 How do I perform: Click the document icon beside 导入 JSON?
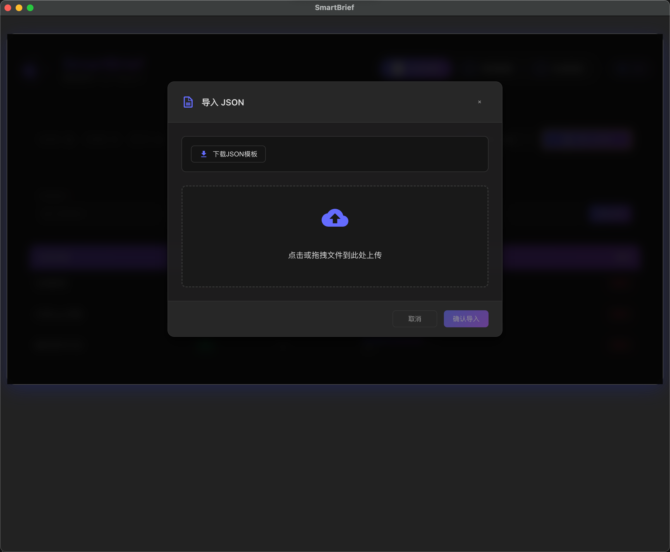point(188,102)
